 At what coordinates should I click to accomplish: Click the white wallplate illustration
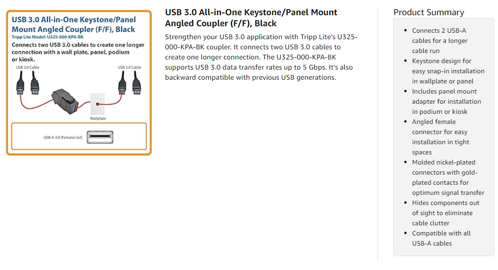[x=97, y=104]
